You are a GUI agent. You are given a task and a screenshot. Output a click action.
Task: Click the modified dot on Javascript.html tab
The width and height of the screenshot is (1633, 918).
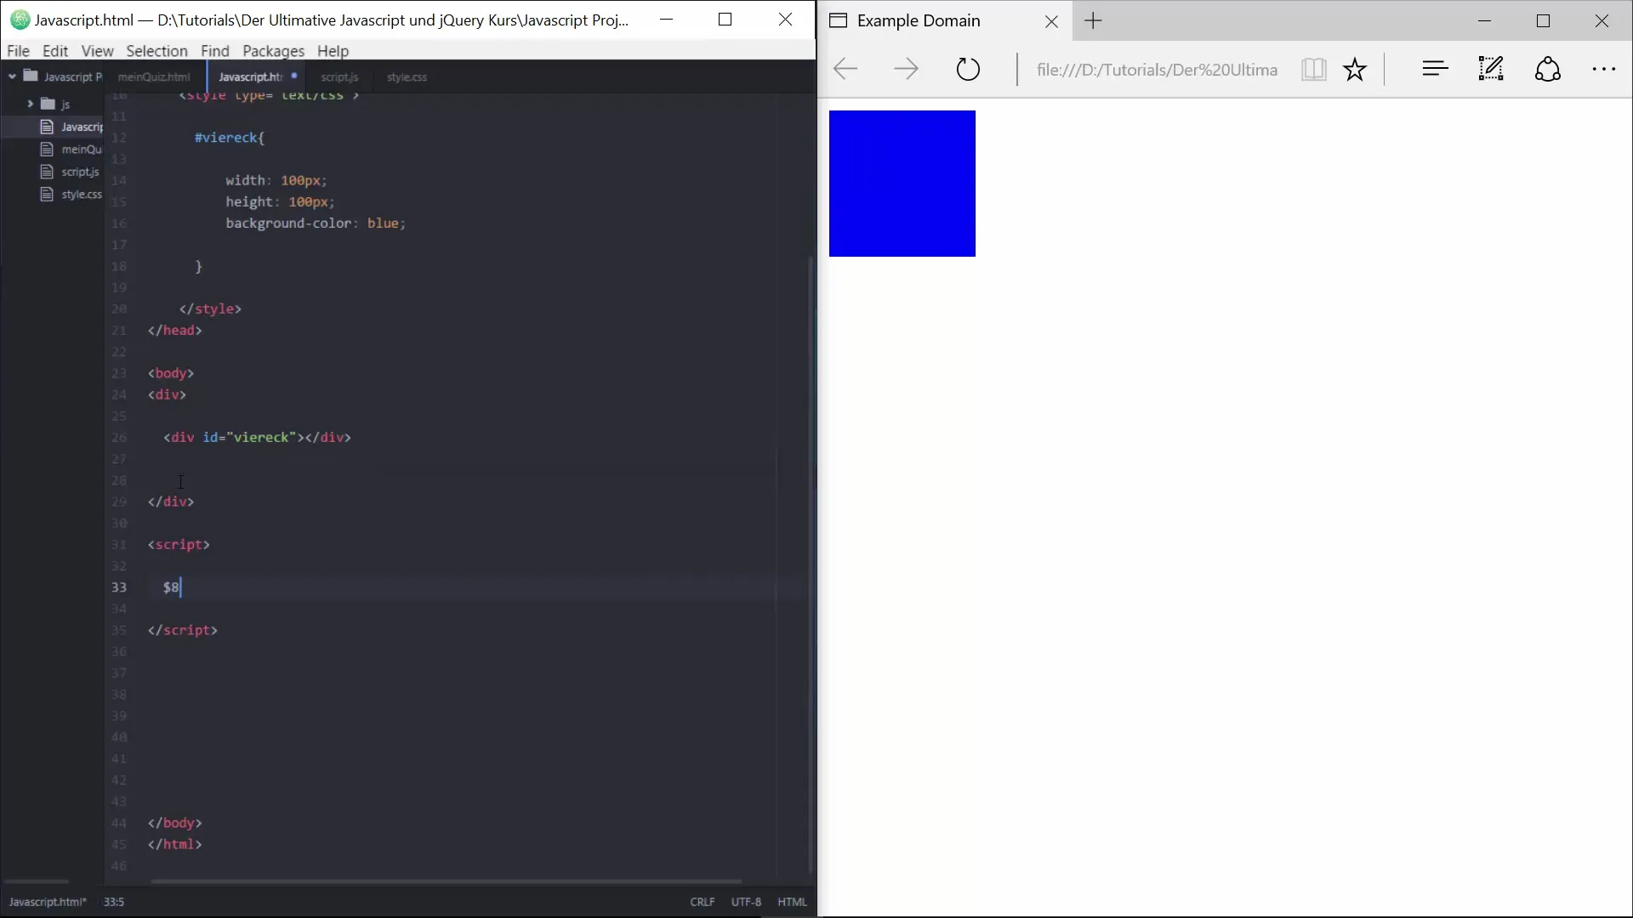click(294, 76)
